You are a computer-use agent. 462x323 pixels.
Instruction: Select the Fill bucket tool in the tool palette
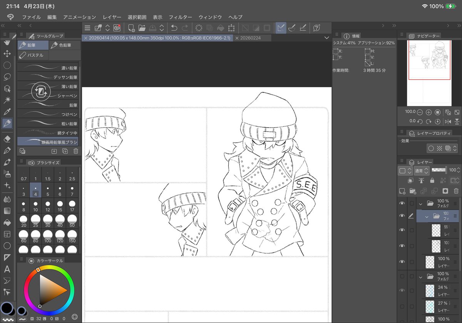coord(7,222)
